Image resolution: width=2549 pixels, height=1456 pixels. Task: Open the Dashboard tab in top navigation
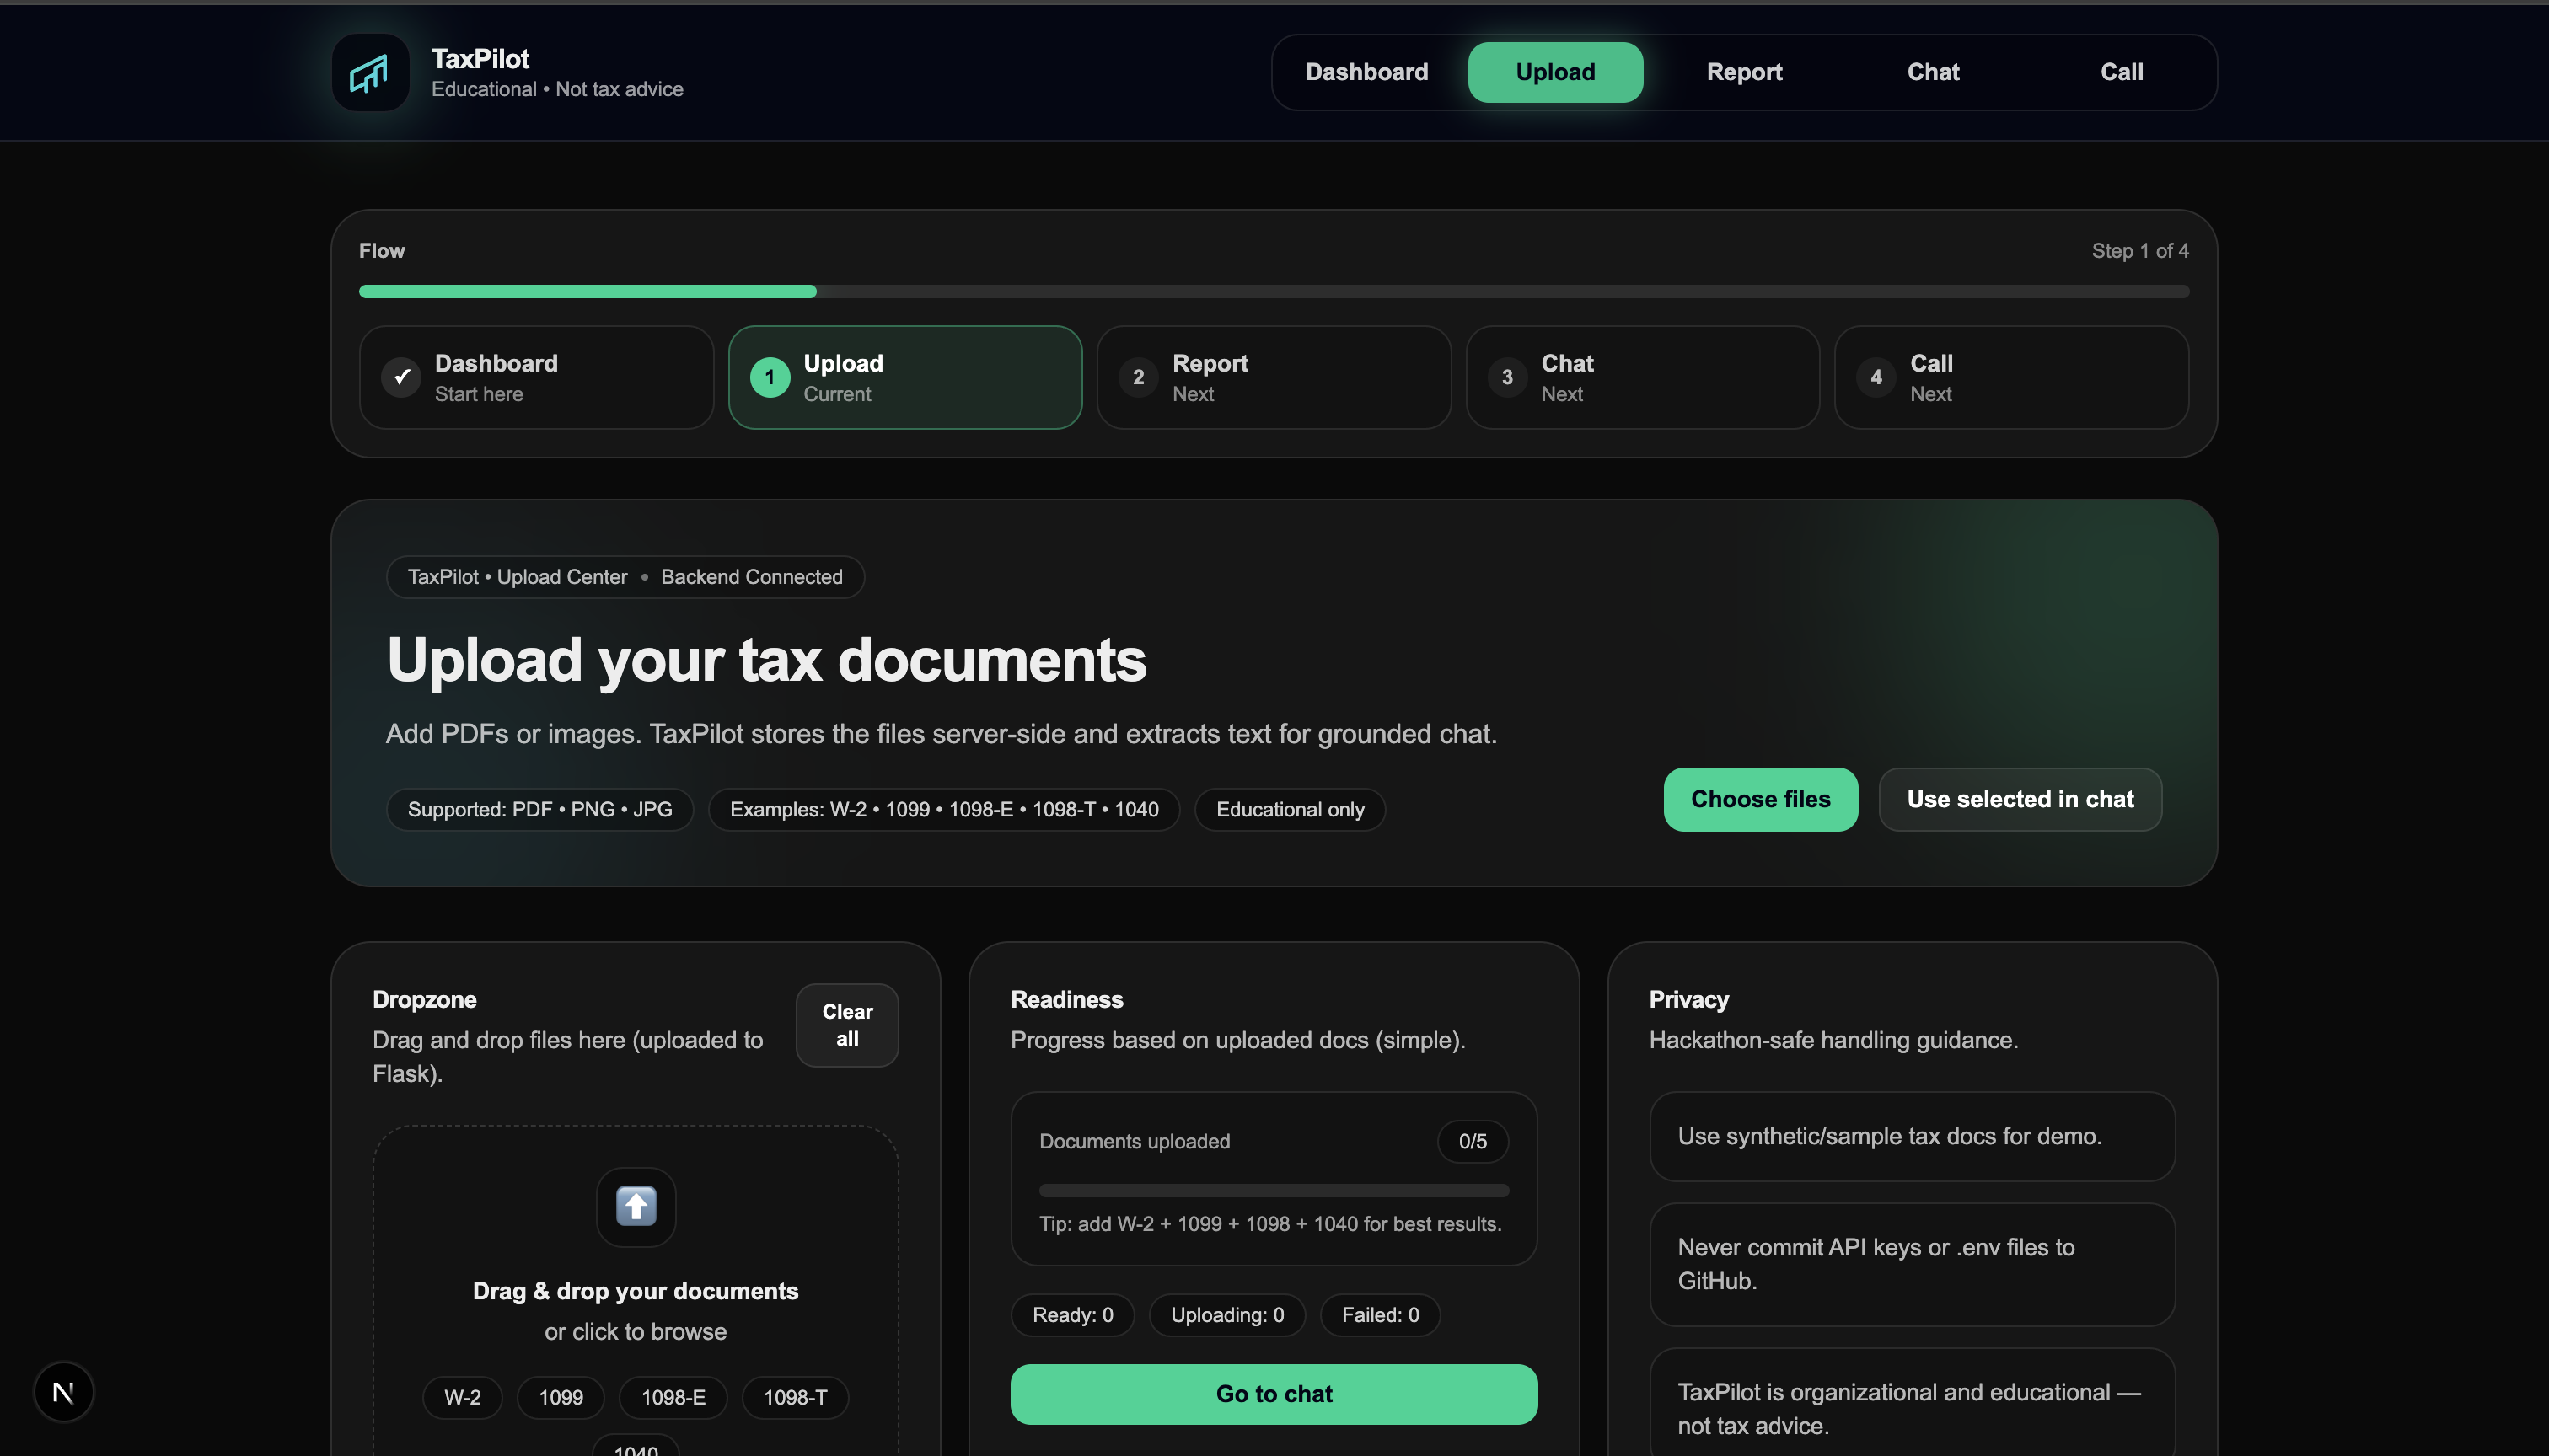(1366, 72)
